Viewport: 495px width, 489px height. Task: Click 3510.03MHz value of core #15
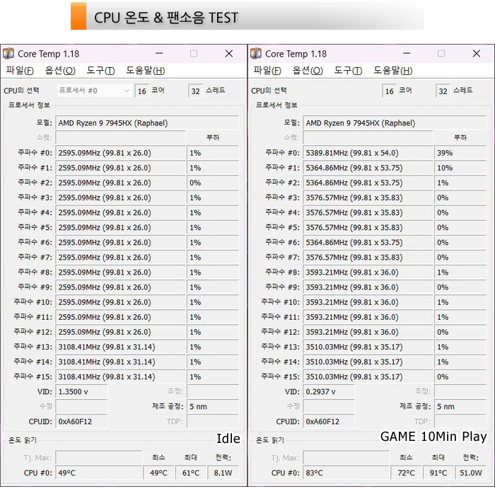click(368, 377)
